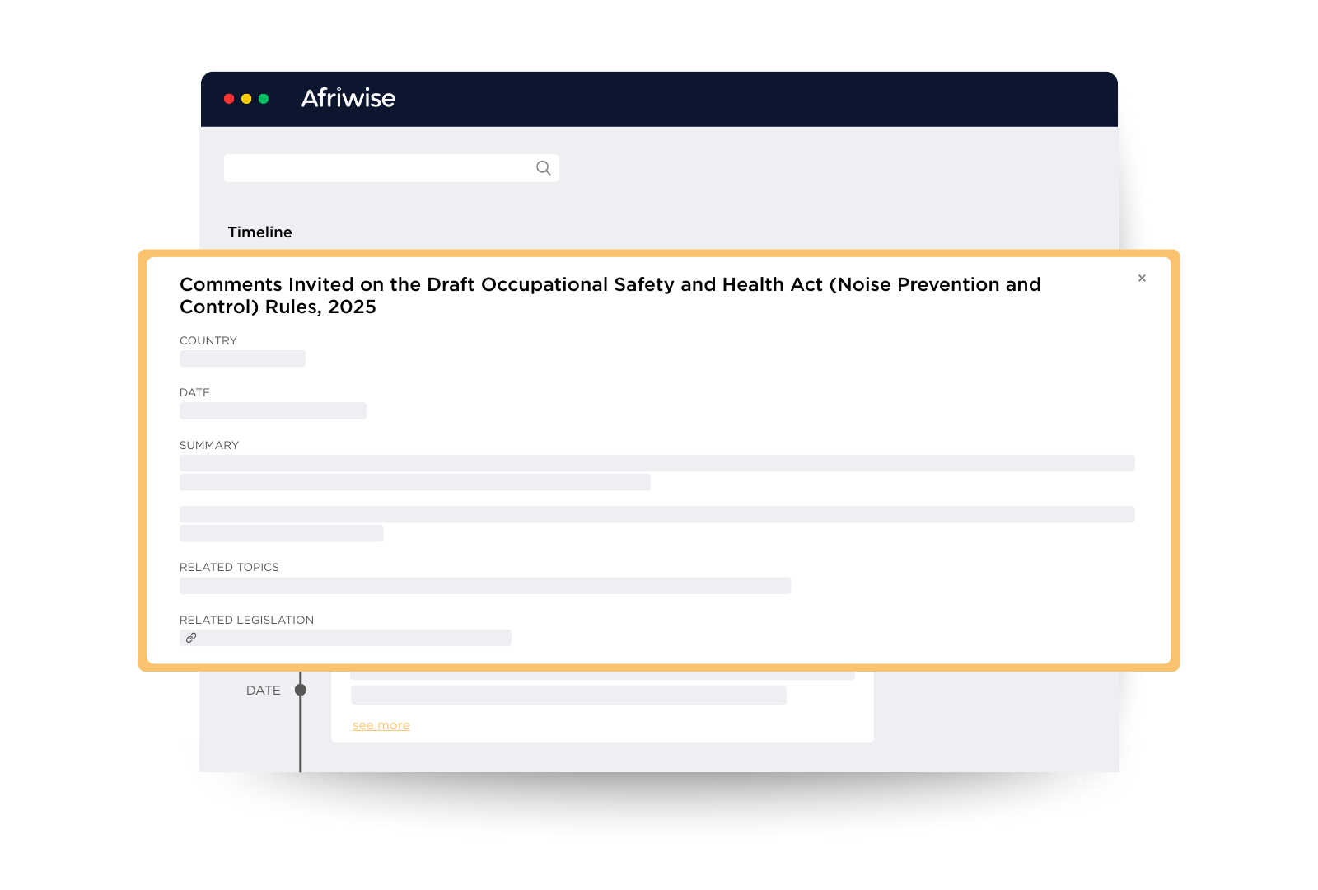1318x890 pixels.
Task: Click the red window dot
Action: 229,99
